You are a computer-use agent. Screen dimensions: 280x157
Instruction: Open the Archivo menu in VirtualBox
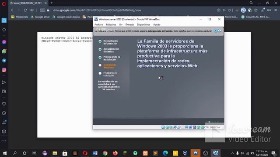pos(98,24)
